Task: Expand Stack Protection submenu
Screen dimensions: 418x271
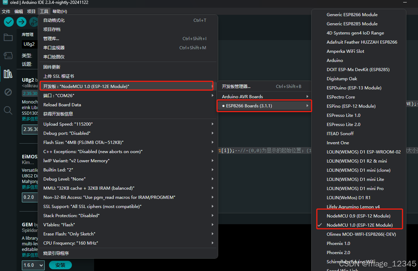Action: click(128, 216)
